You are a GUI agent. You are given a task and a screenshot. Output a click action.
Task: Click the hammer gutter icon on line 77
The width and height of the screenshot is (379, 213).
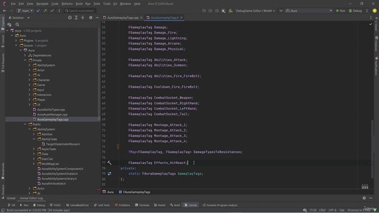tap(110, 163)
